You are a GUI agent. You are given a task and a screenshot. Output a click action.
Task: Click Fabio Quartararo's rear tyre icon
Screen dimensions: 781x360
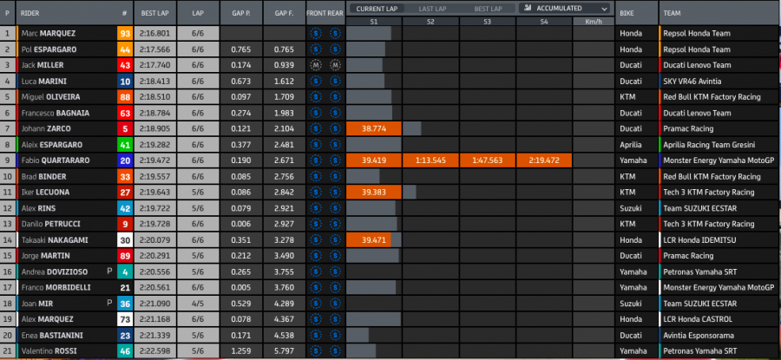pos(335,160)
